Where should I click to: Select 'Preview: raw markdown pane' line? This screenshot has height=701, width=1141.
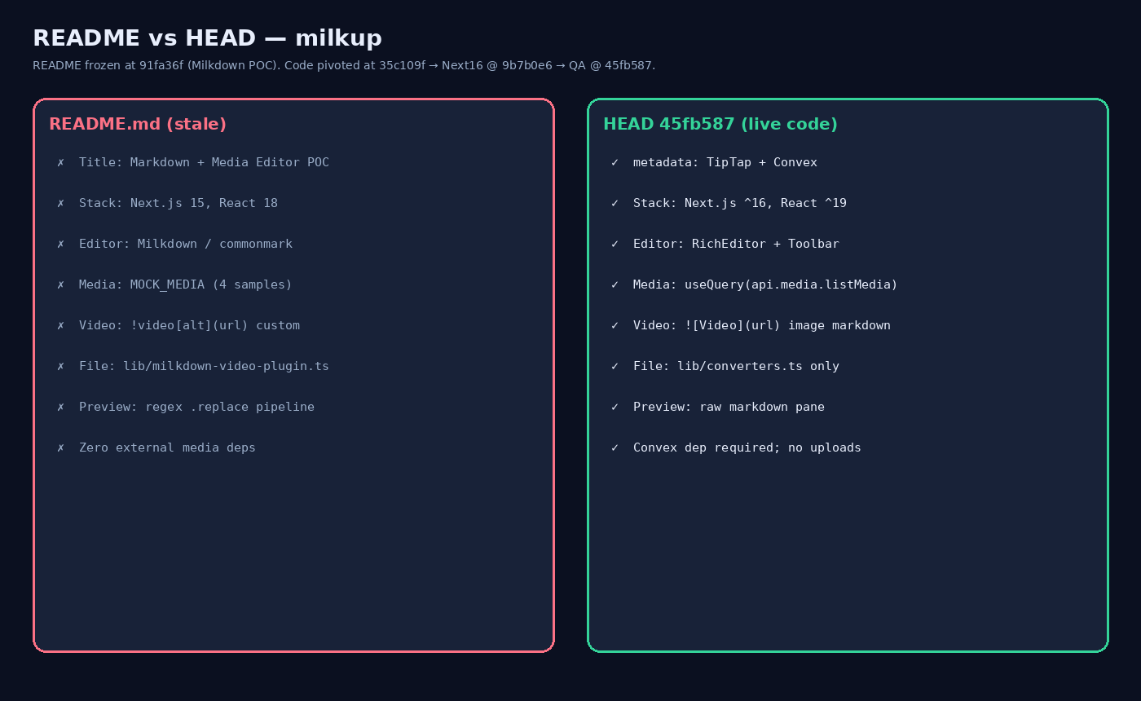(729, 407)
